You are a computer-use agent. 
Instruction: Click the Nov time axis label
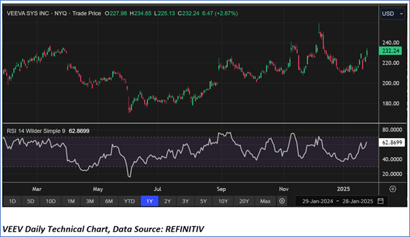(x=284, y=189)
